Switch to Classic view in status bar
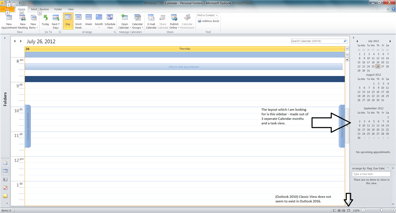396x213 pixels. pyautogui.click(x=348, y=210)
